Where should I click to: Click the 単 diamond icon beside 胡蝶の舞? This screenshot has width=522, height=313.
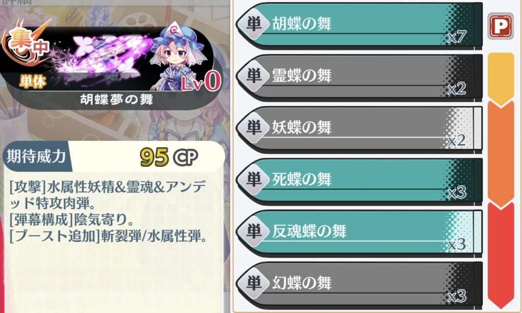coord(254,24)
